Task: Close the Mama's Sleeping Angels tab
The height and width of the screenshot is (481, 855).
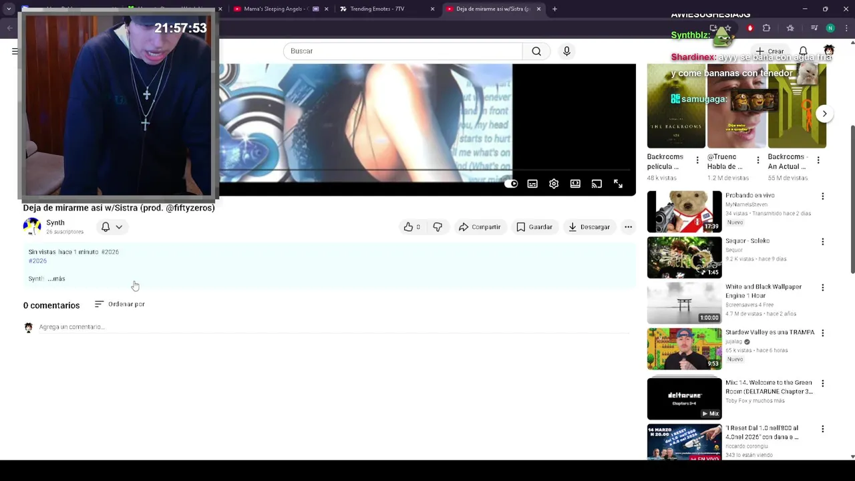Action: click(x=326, y=9)
